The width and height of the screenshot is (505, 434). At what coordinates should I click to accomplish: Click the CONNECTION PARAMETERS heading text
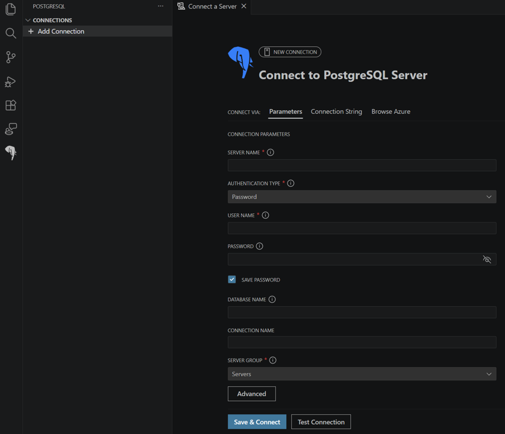[259, 134]
